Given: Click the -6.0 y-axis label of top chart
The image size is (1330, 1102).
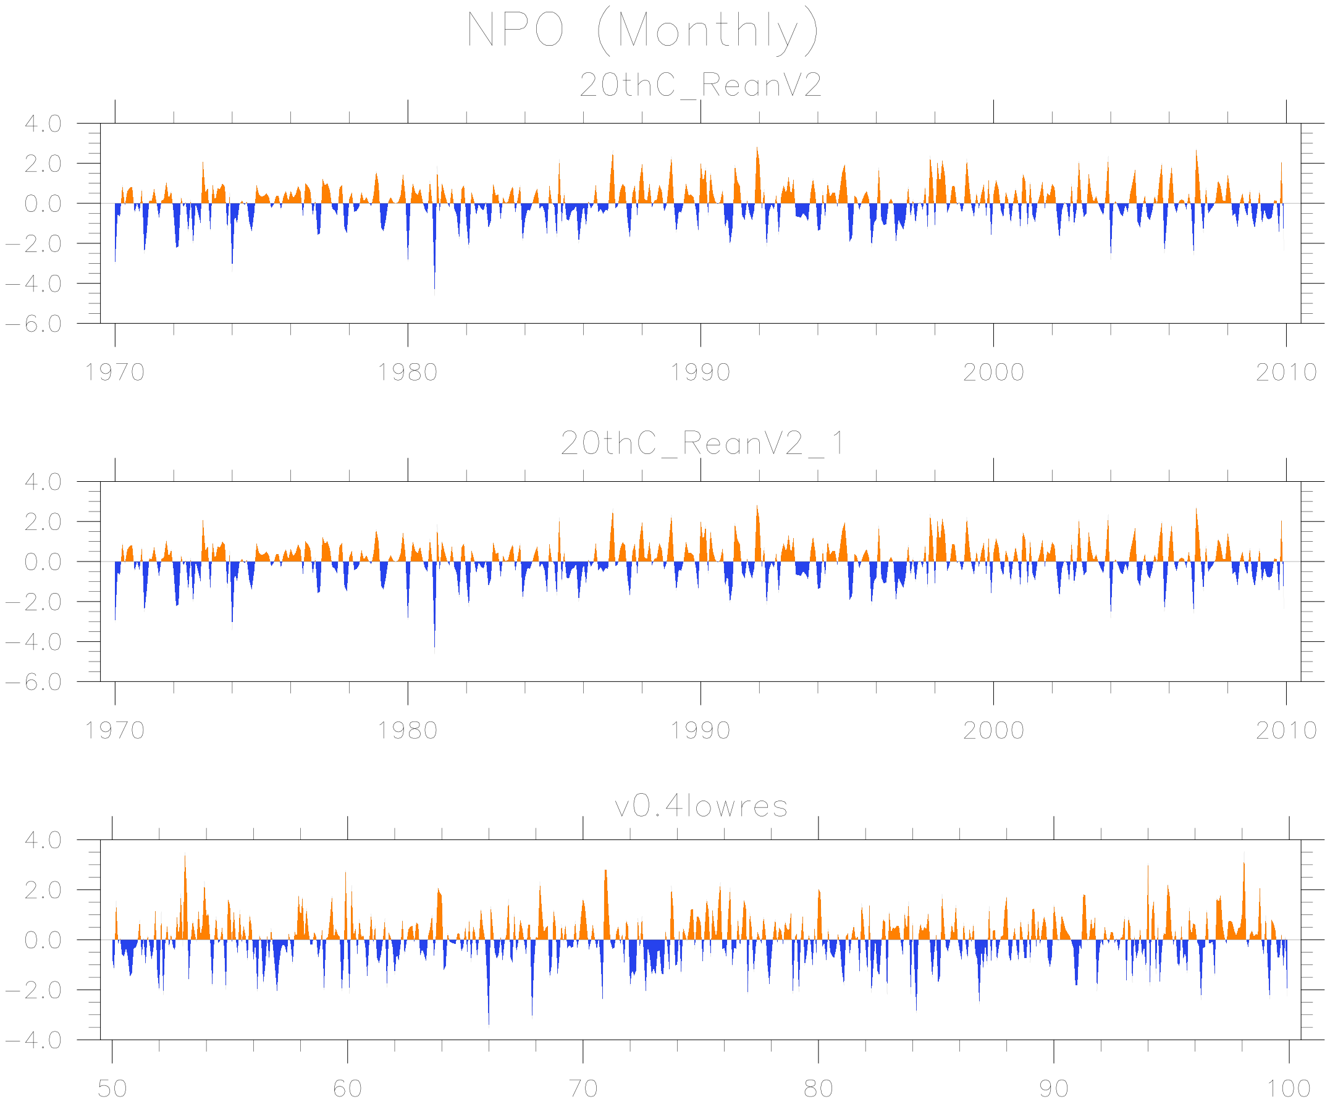Looking at the screenshot, I should tap(34, 324).
